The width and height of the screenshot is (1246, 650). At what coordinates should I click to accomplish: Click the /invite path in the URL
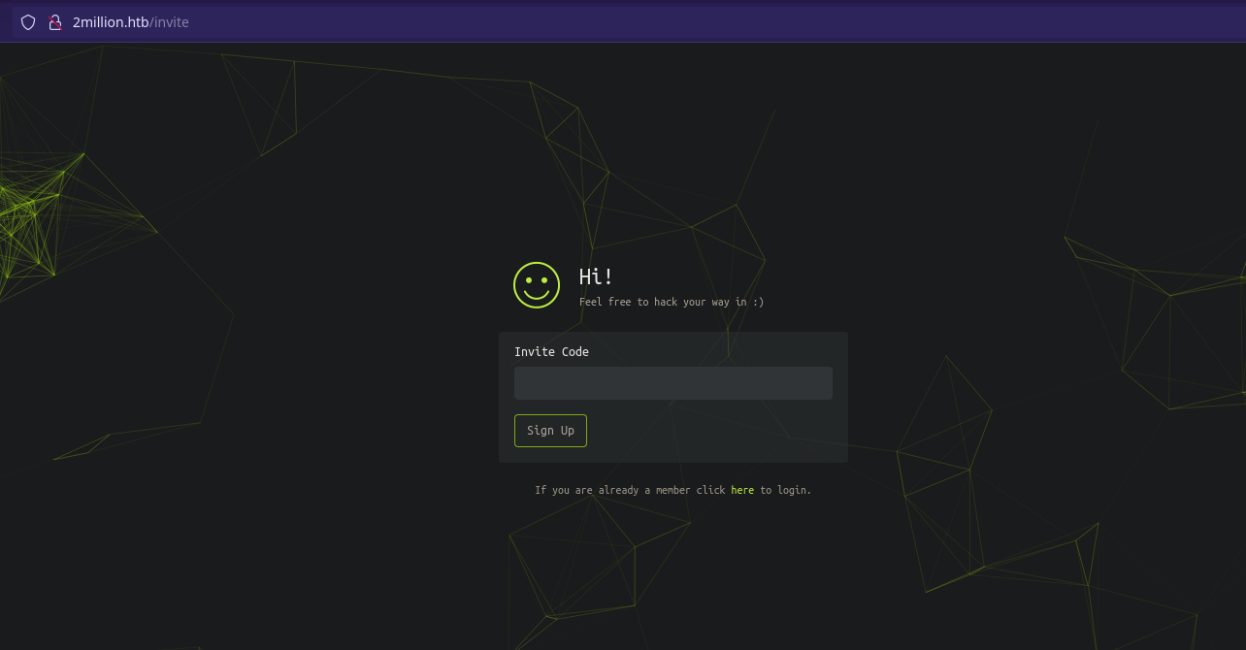point(170,22)
